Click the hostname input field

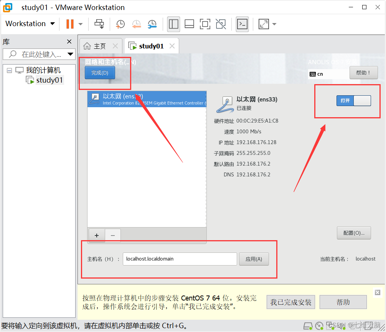(180, 259)
